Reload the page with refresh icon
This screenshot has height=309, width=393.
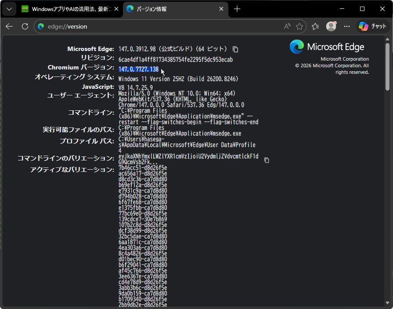click(25, 26)
